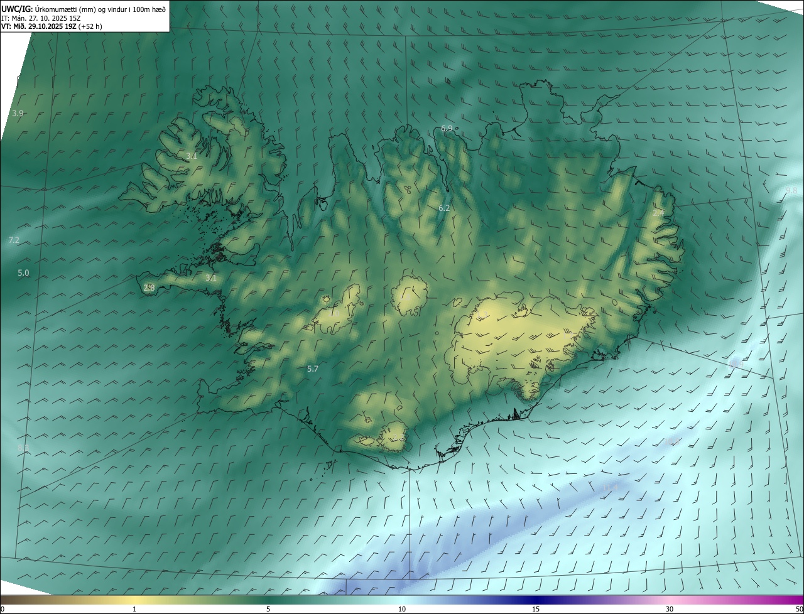Click the 3.9 value label
Screen dimensions: 804x614
18,113
